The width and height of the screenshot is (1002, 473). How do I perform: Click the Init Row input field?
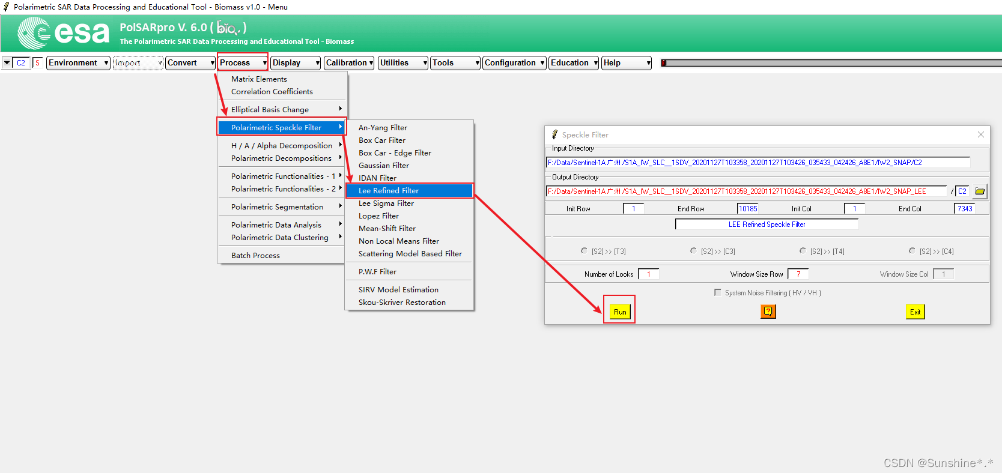[633, 208]
